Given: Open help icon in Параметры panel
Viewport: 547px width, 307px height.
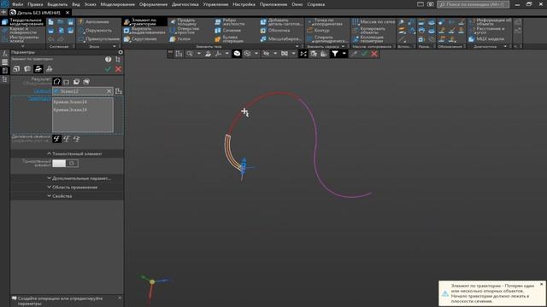Looking at the screenshot, I should click(109, 60).
